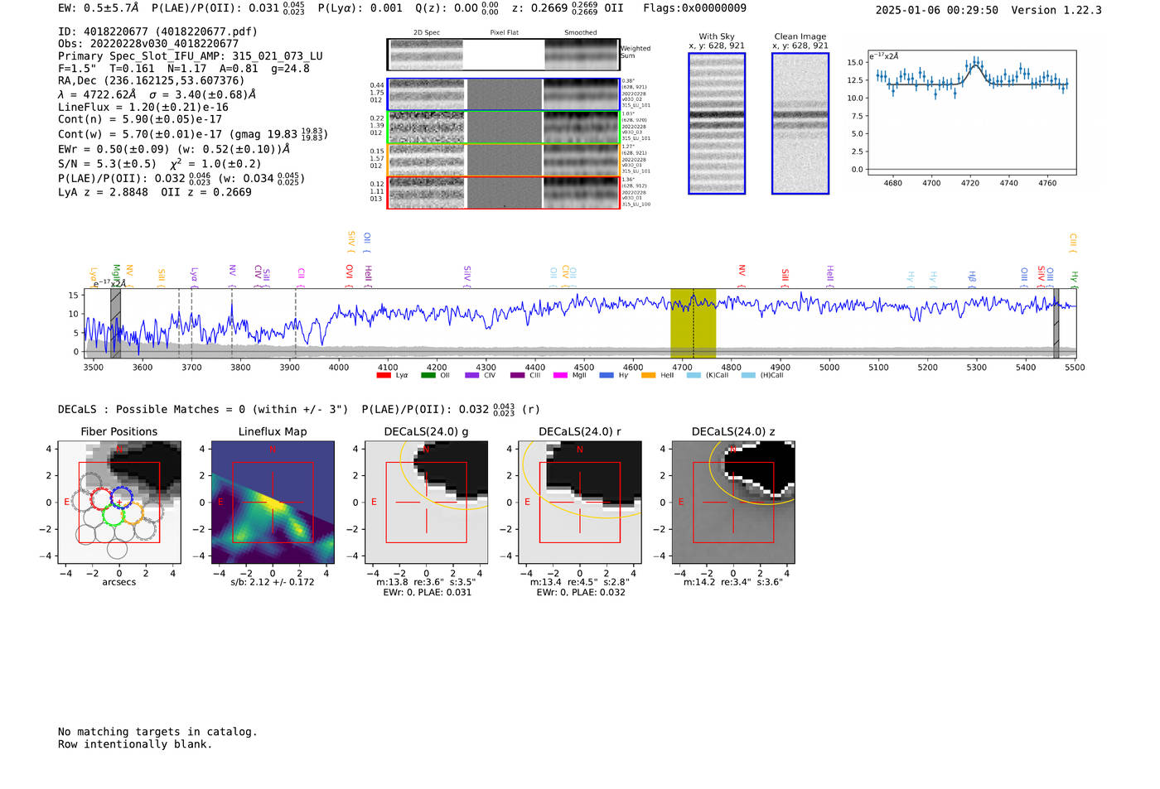Click the Primary Spec_Slot_IFU_AMP: 315_021_073_LU line
This screenshot has height=789, width=1160.
click(191, 56)
